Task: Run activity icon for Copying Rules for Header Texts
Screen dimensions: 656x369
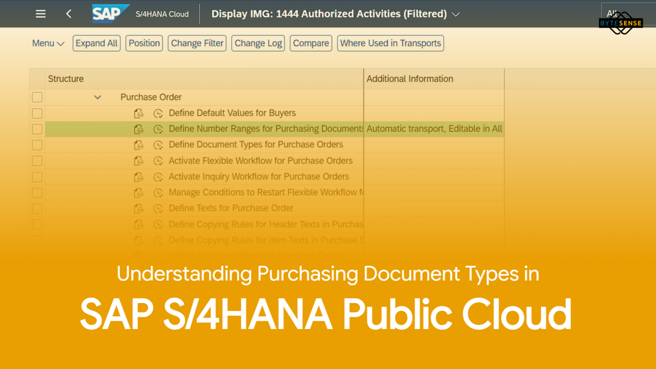Action: [158, 224]
